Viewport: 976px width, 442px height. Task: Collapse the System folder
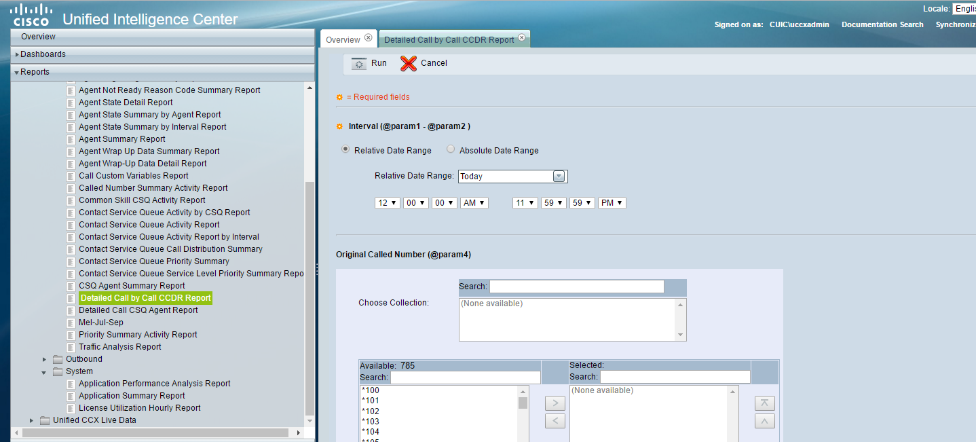coord(45,372)
